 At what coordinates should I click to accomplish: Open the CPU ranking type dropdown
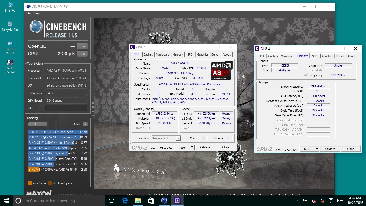pyautogui.click(x=38, y=124)
